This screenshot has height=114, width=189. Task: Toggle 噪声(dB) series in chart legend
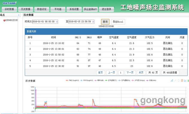99,80
